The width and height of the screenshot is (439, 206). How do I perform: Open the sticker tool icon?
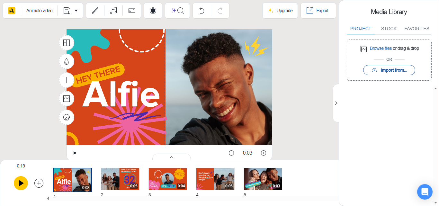pyautogui.click(x=67, y=117)
